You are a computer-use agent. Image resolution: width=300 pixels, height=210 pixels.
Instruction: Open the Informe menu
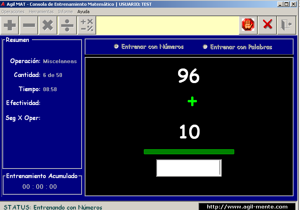[x=66, y=12]
